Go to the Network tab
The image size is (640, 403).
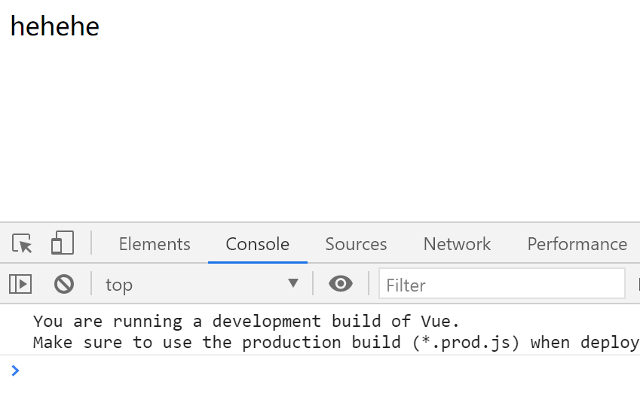[x=457, y=244]
